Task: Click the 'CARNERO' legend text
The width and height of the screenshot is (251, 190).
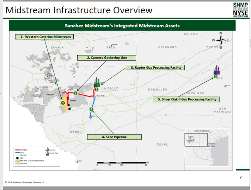Action: coord(24,150)
